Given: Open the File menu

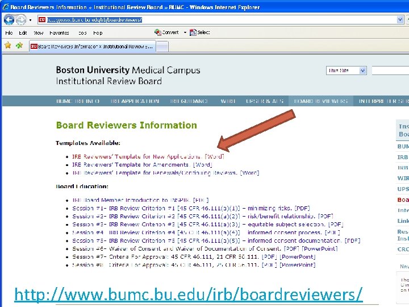Looking at the screenshot, I should (9, 32).
